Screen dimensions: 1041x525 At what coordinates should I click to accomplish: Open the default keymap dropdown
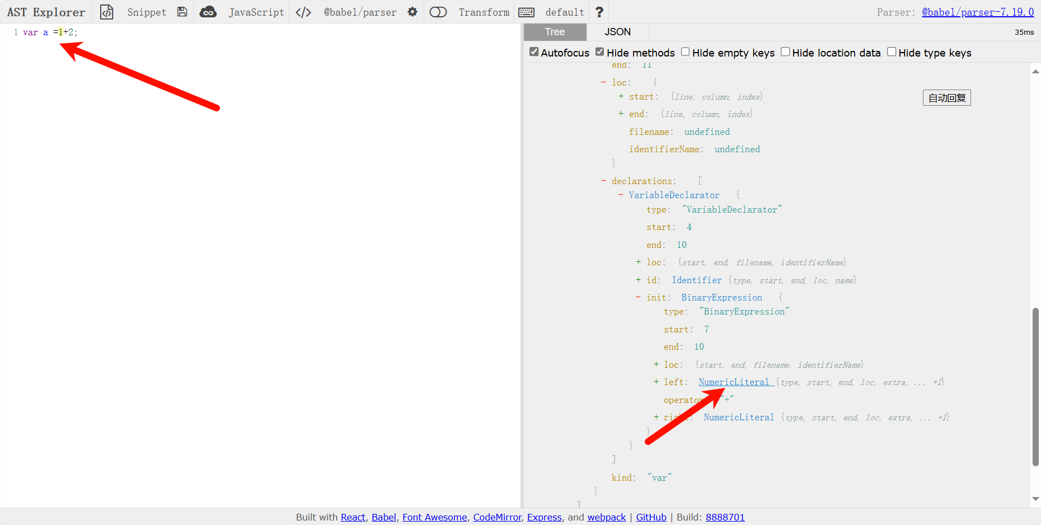(565, 12)
